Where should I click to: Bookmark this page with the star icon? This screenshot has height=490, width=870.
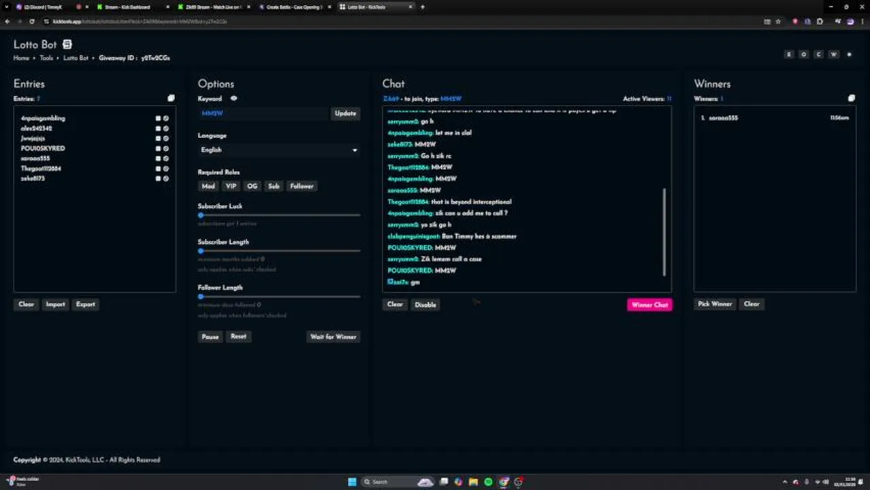pyautogui.click(x=778, y=21)
